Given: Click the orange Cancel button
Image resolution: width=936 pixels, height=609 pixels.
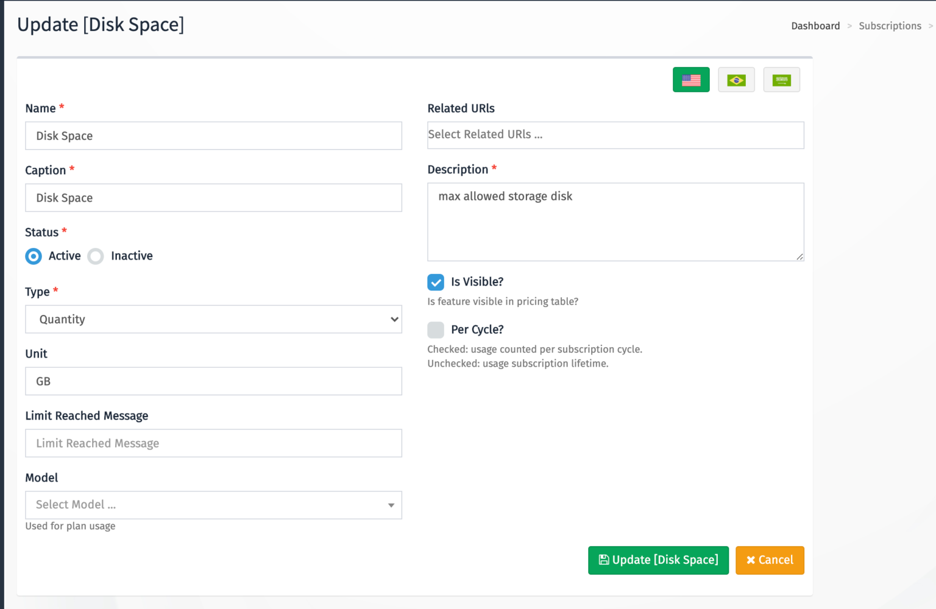Looking at the screenshot, I should (770, 560).
